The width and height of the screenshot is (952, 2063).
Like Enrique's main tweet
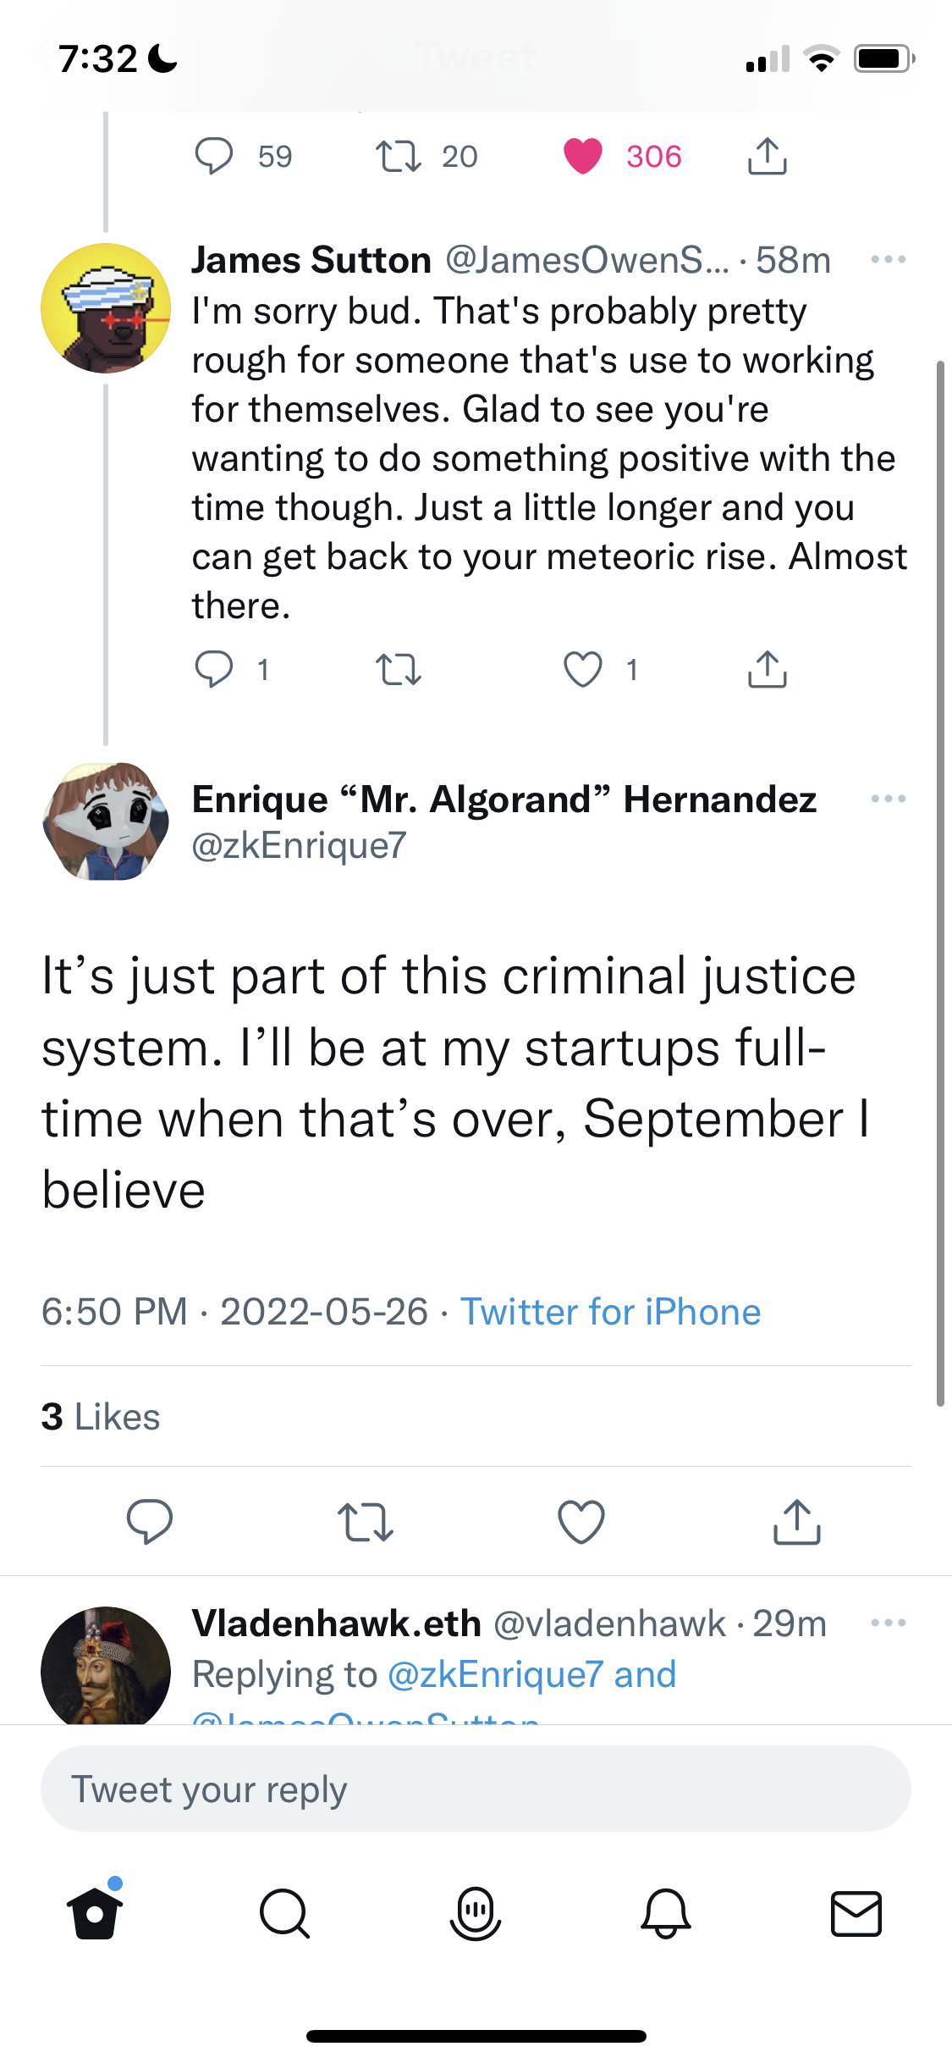[x=581, y=1522]
